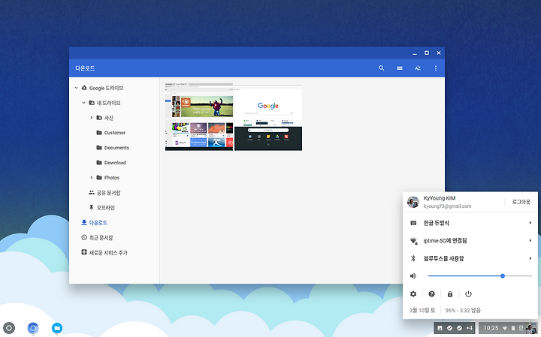Lock the screen with padlock icon
The image size is (541, 337).
tap(450, 294)
